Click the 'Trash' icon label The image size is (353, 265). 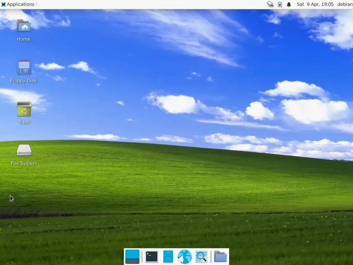[x=24, y=122]
